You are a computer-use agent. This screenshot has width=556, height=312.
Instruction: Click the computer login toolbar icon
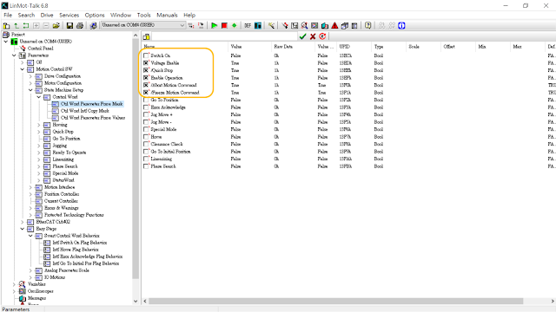pyautogui.click(x=93, y=25)
